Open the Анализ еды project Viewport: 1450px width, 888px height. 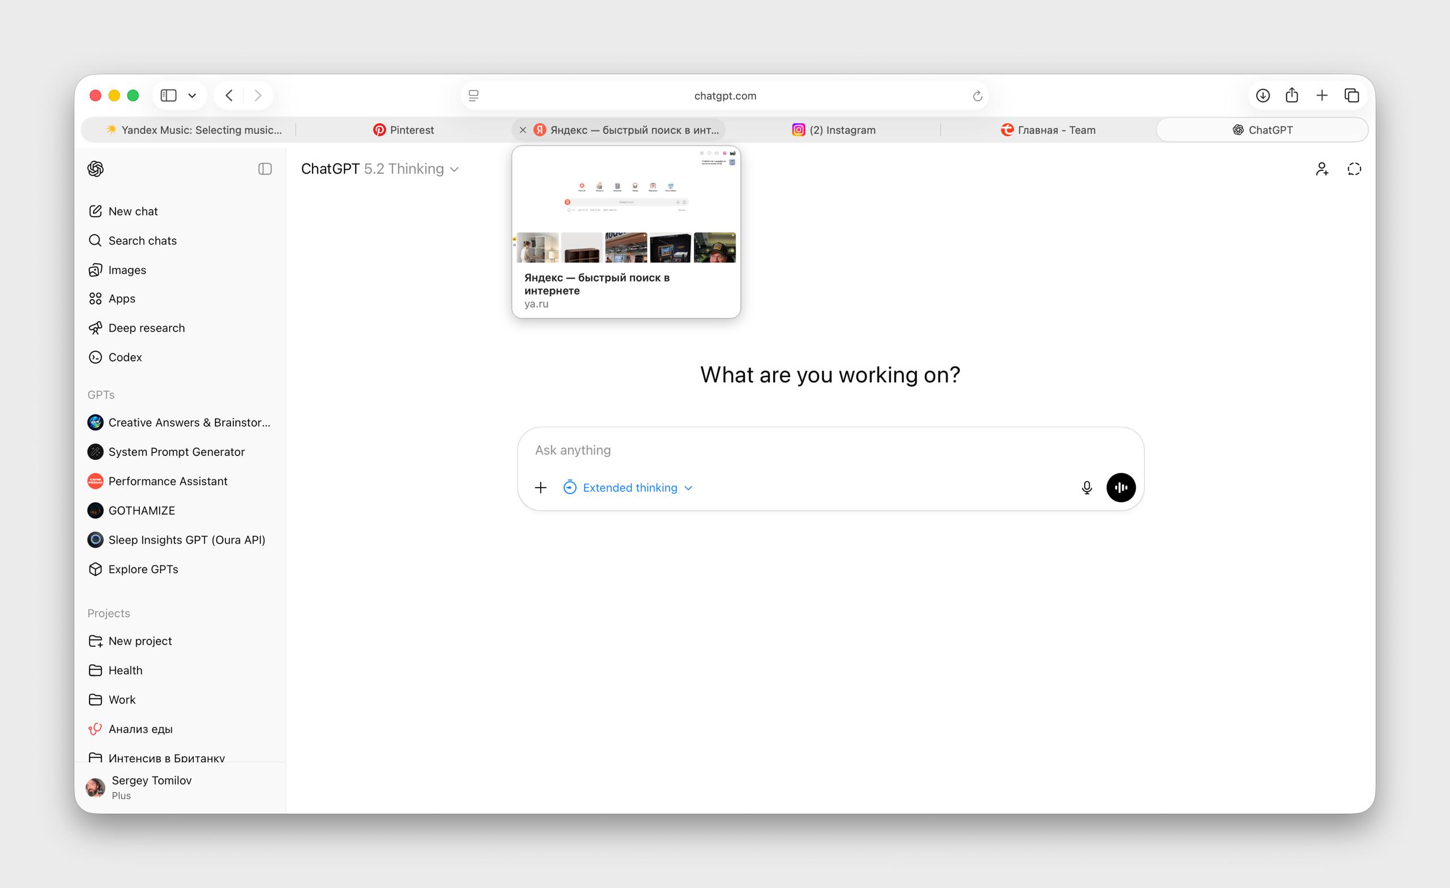pos(180,729)
